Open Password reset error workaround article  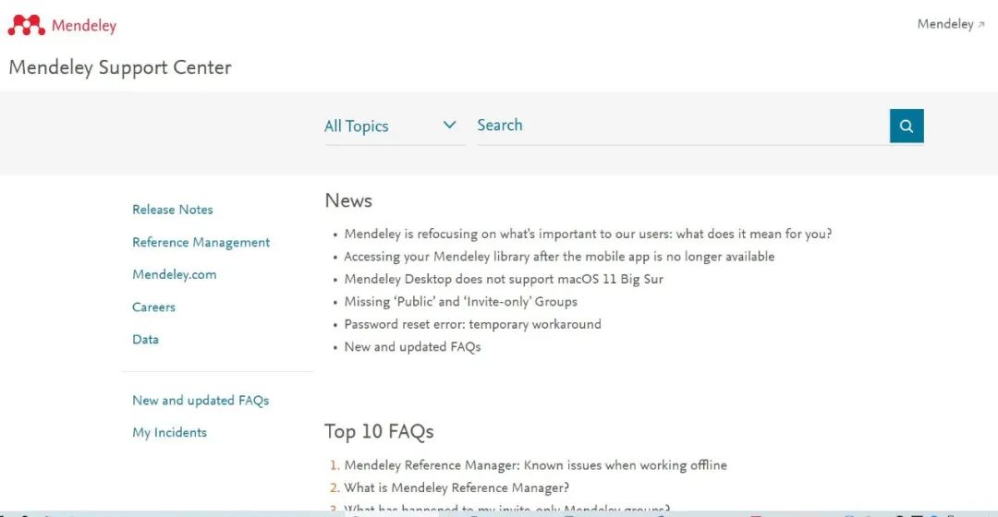pyautogui.click(x=472, y=324)
